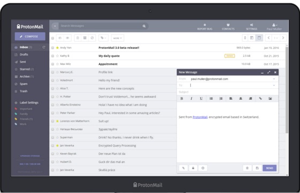The width and height of the screenshot is (300, 193).
Task: Toggle italic formatting in composer
Action: pos(191,99)
